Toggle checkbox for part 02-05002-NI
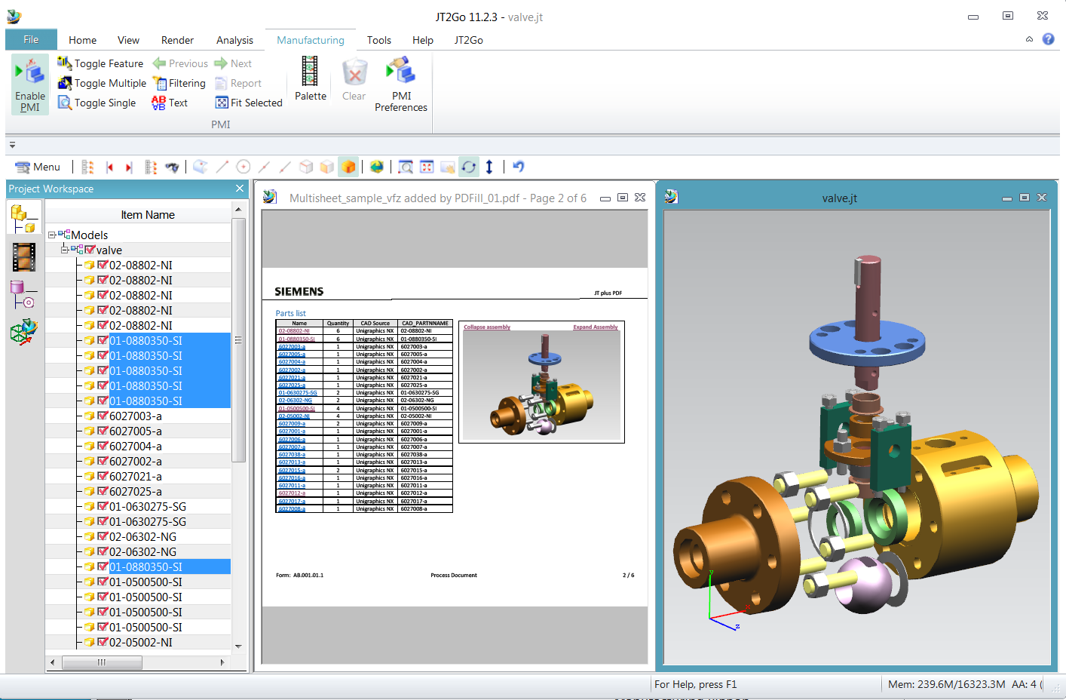This screenshot has height=700, width=1066. point(103,642)
